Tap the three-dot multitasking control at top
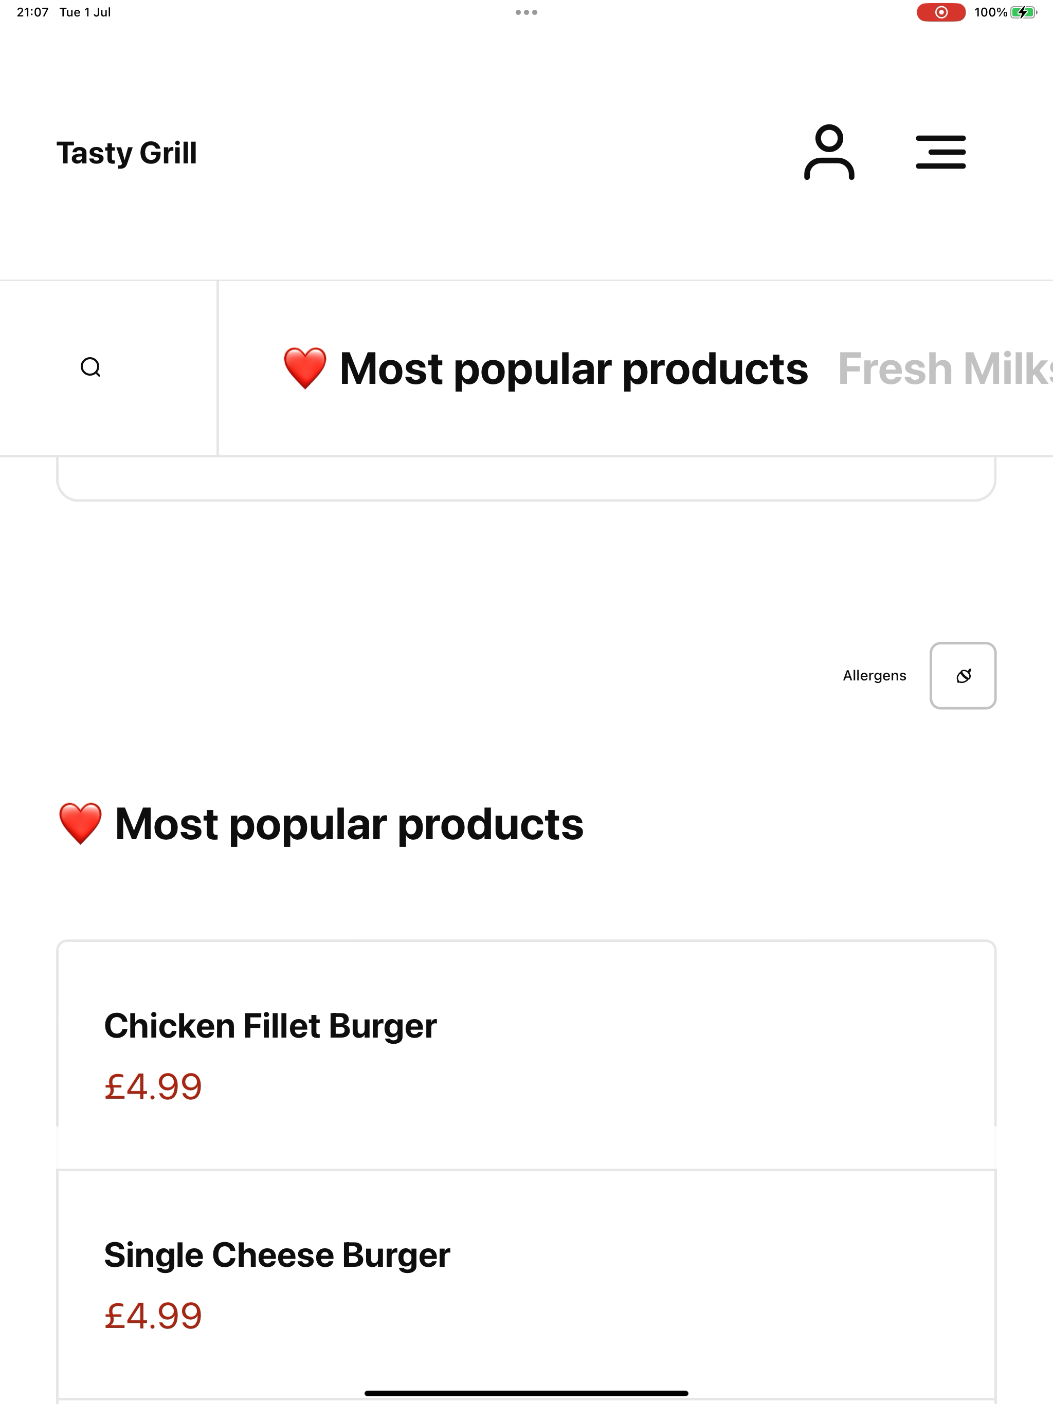The height and width of the screenshot is (1404, 1053). (x=526, y=12)
